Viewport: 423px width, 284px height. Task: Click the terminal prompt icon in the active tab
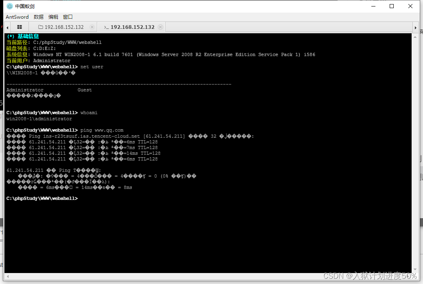pyautogui.click(x=106, y=27)
